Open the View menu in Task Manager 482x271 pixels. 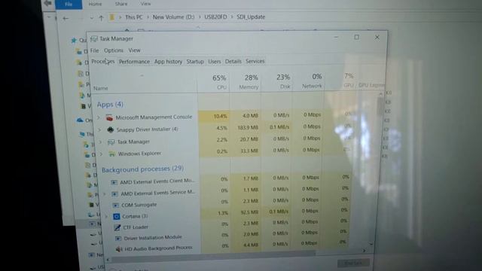pyautogui.click(x=134, y=50)
